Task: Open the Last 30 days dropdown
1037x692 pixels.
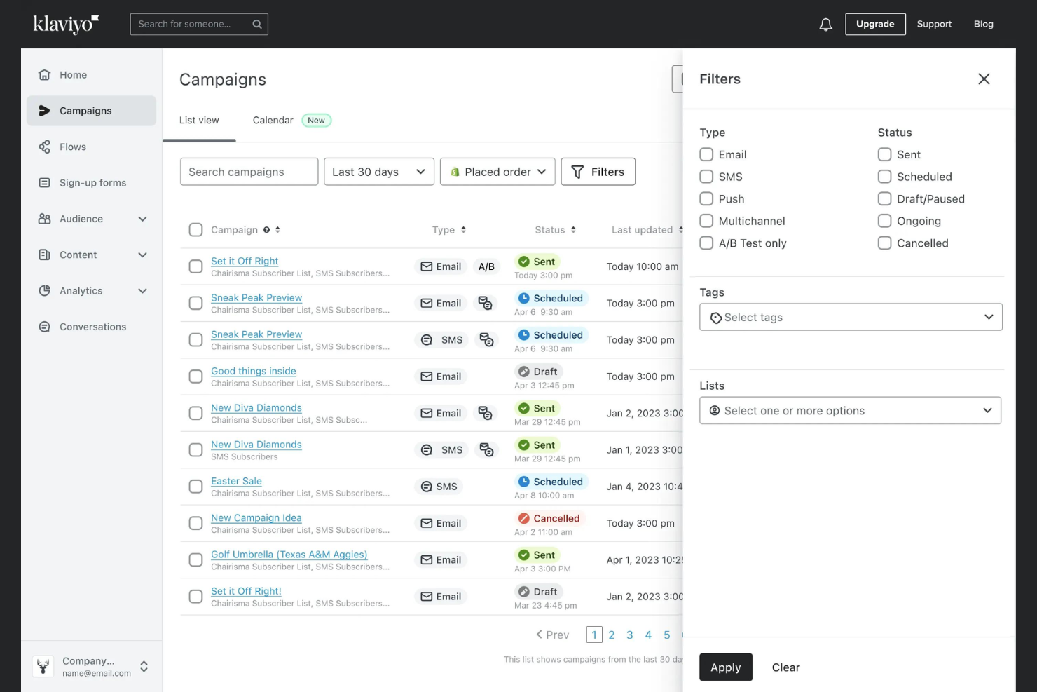Action: pyautogui.click(x=379, y=172)
